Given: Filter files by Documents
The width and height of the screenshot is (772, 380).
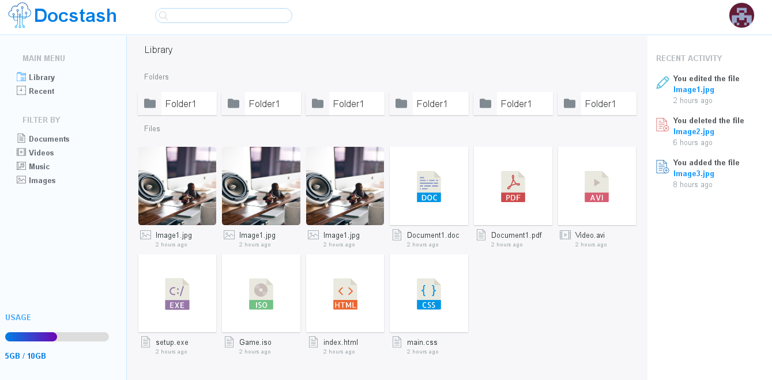Looking at the screenshot, I should pos(49,139).
